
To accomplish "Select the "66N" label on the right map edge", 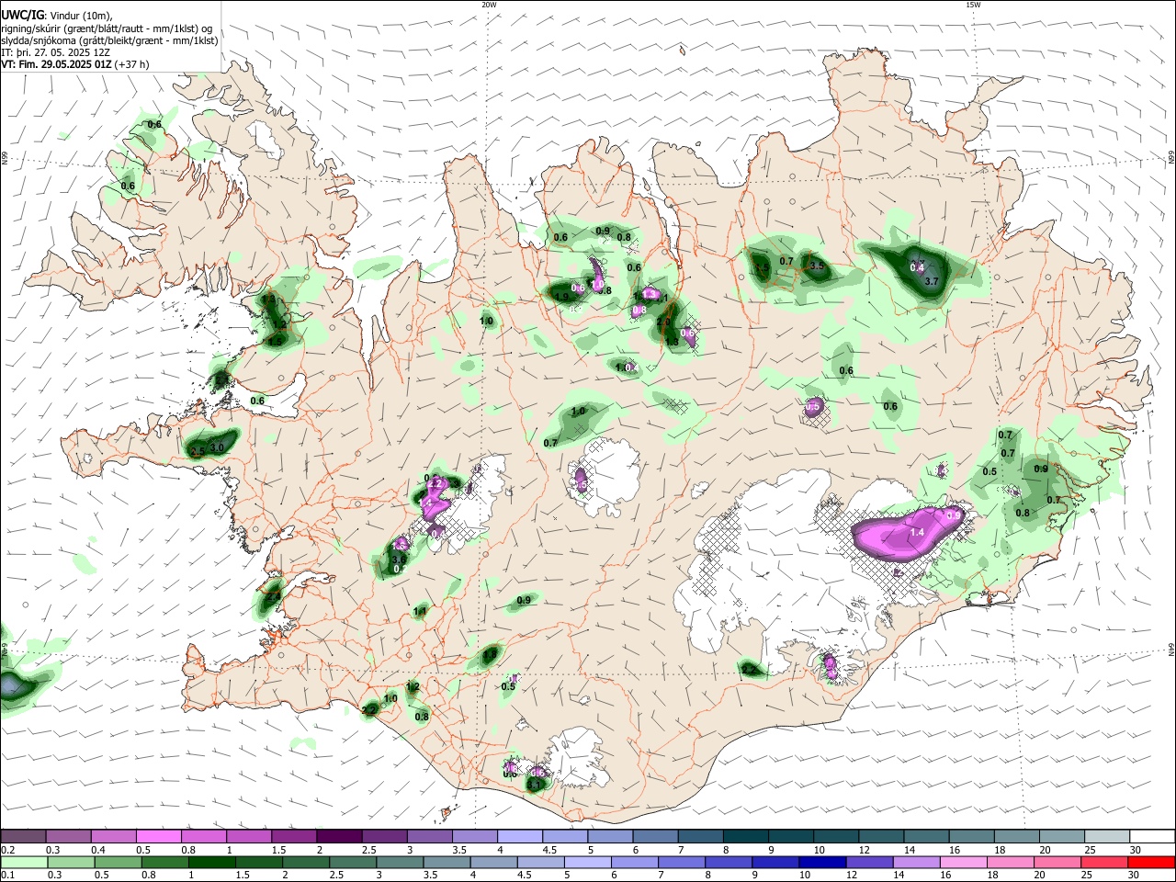I will 1171,159.
